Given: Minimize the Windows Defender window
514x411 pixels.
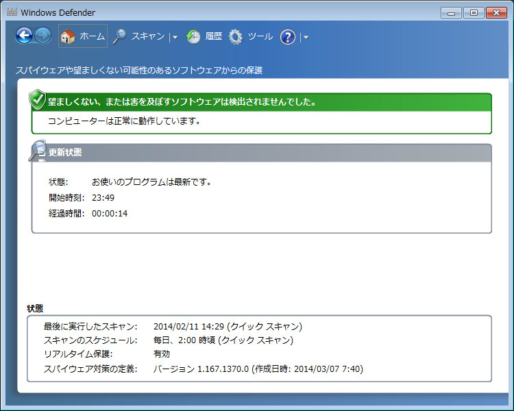Looking at the screenshot, I should pos(451,13).
